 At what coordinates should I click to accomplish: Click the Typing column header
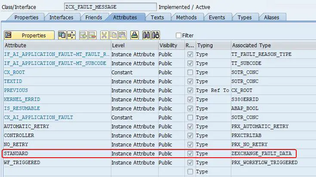pyautogui.click(x=213, y=45)
